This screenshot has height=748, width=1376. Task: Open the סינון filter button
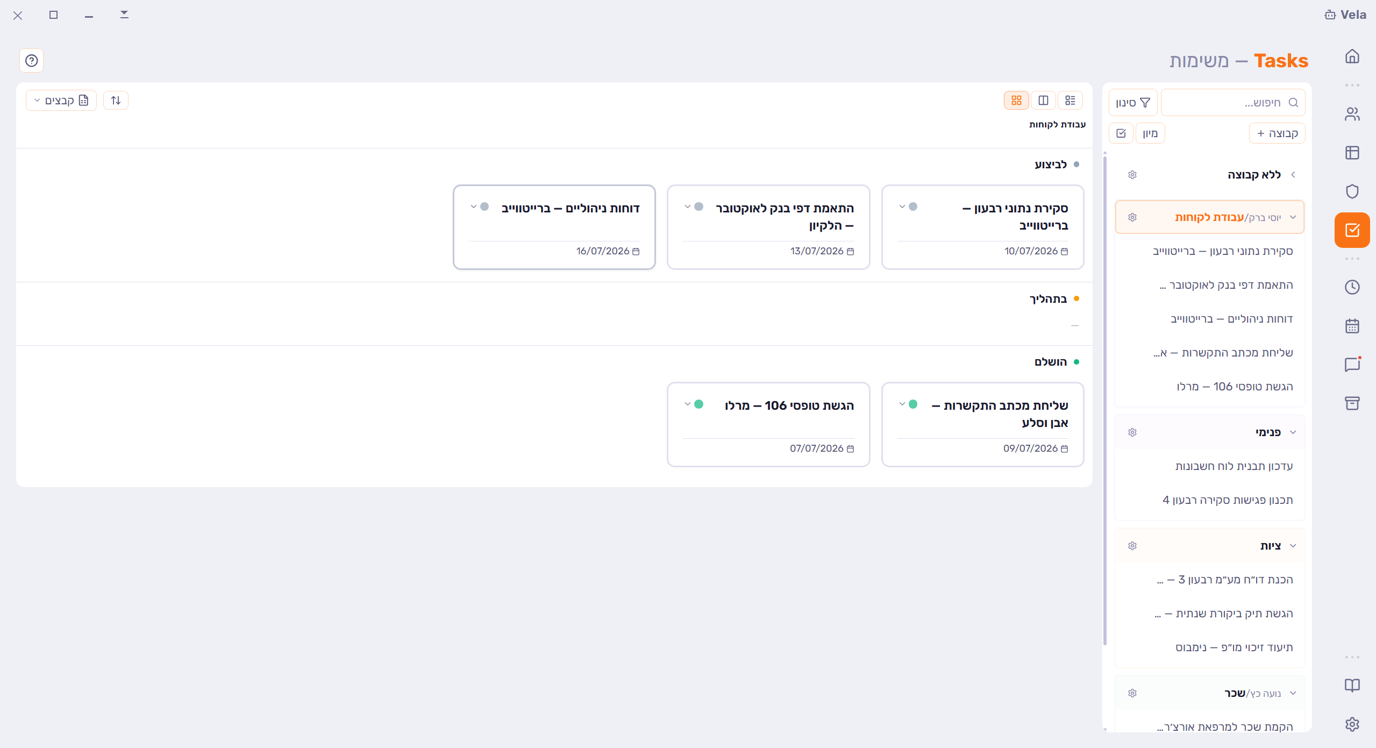[x=1132, y=103]
